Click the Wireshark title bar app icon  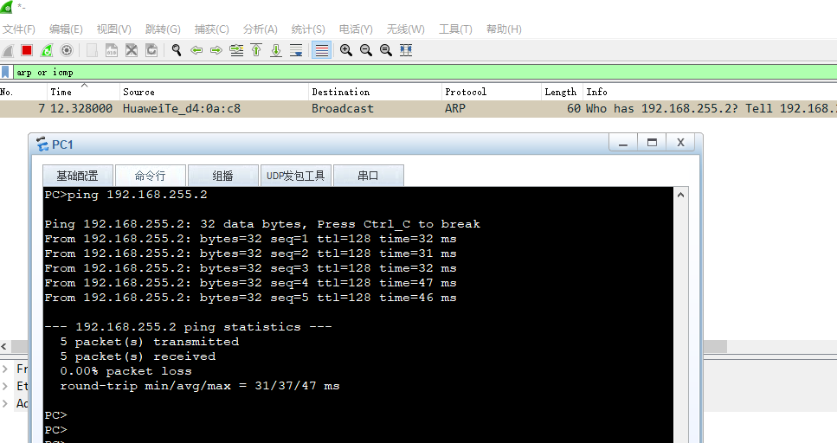[6, 7]
